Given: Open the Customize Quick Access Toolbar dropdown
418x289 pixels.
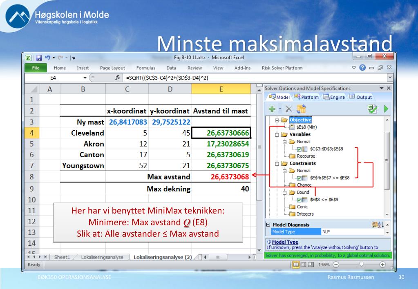Looking at the screenshot, I should click(x=74, y=58).
